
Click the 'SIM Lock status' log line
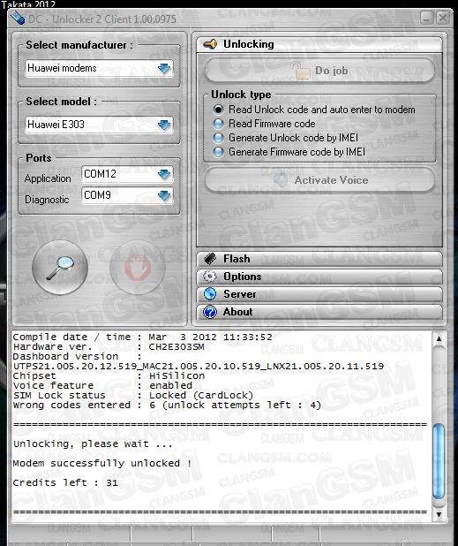point(133,396)
